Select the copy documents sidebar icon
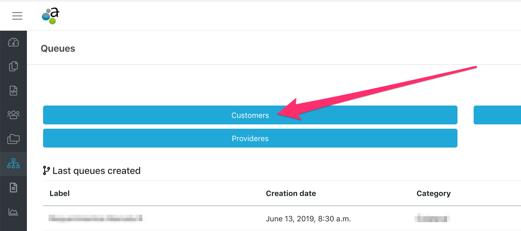This screenshot has height=231, width=521. (13, 66)
